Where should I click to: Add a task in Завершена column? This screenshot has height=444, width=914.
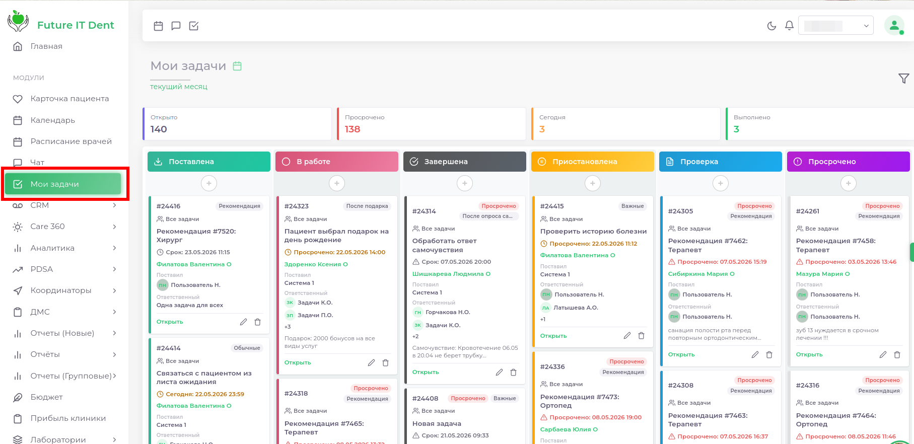[465, 183]
